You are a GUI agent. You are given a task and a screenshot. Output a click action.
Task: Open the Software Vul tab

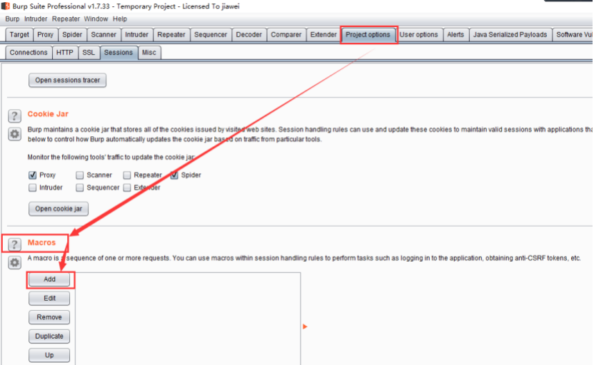pyautogui.click(x=573, y=34)
